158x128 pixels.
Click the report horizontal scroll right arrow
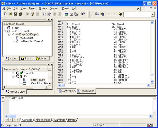click(x=149, y=85)
